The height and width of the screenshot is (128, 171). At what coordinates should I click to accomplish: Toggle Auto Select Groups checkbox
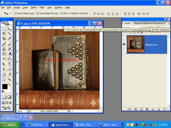tap(38, 13)
